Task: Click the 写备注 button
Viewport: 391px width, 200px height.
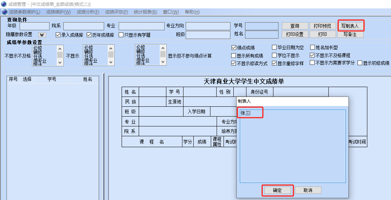Action: 350,34
